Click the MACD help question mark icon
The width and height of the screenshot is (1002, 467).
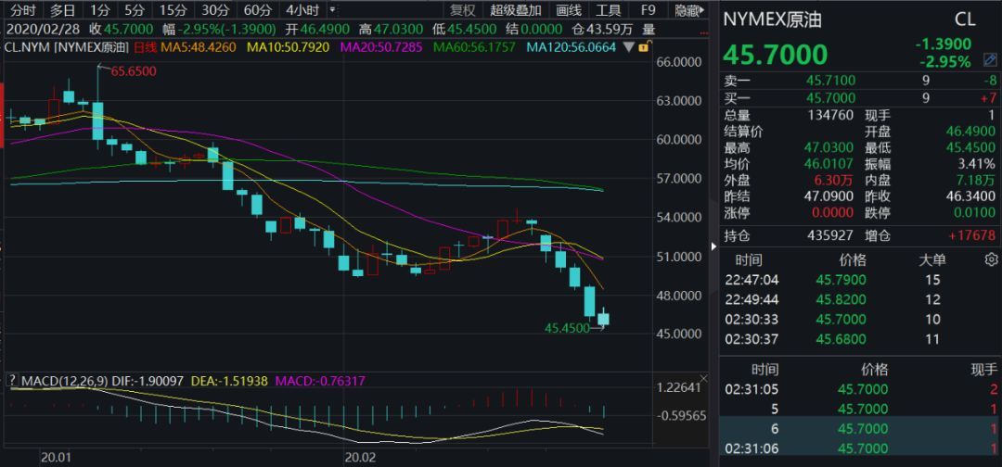tap(12, 381)
